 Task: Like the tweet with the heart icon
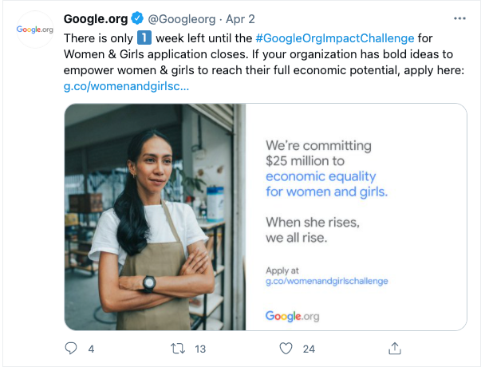point(286,349)
